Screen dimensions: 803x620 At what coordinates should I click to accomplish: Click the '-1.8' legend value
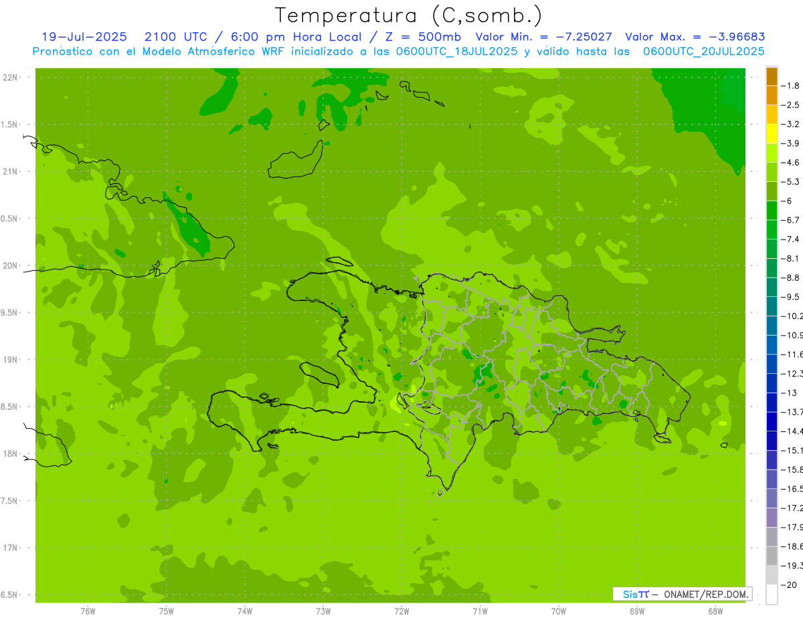pyautogui.click(x=792, y=86)
